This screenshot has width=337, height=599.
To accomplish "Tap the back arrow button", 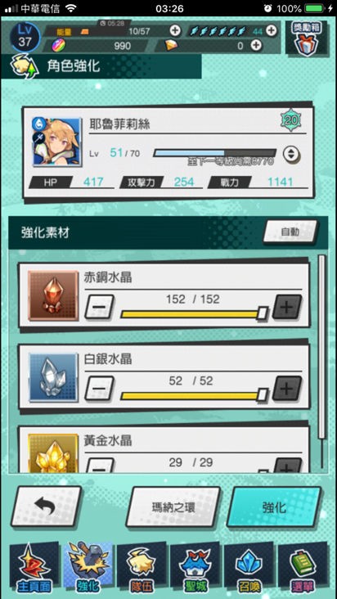I will [x=46, y=507].
